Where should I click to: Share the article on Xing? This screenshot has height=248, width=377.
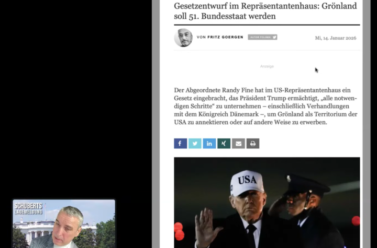click(224, 144)
